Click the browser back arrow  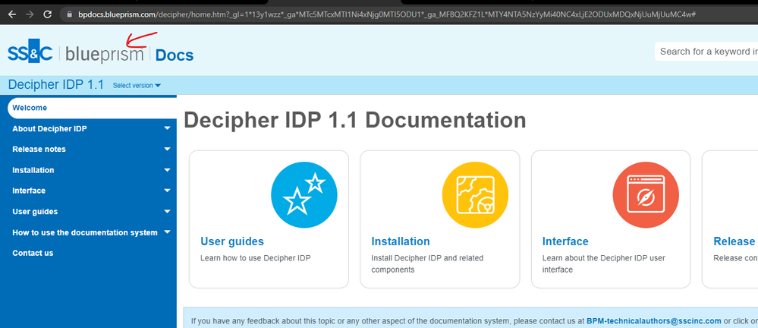coord(12,14)
